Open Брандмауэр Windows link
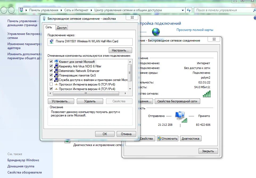Image resolution: width=256 pixels, height=178 pixels. tap(23, 160)
